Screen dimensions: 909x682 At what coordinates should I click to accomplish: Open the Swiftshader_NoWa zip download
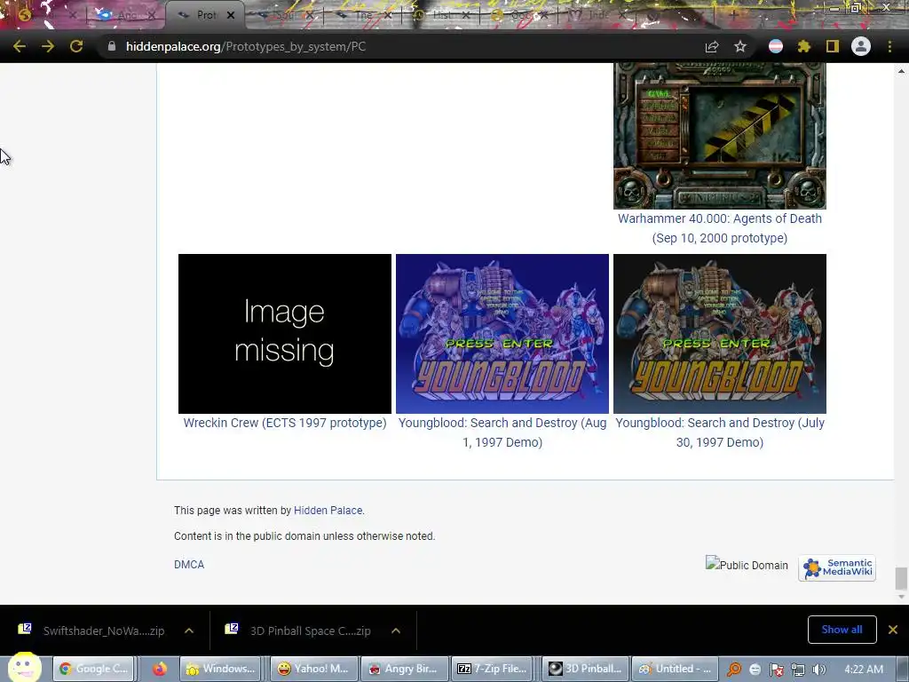[92, 630]
